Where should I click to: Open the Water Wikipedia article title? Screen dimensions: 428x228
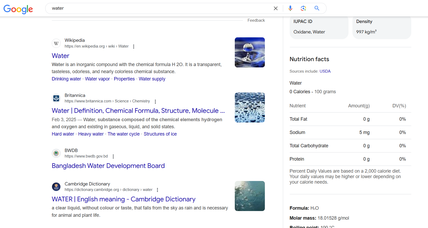pyautogui.click(x=60, y=56)
